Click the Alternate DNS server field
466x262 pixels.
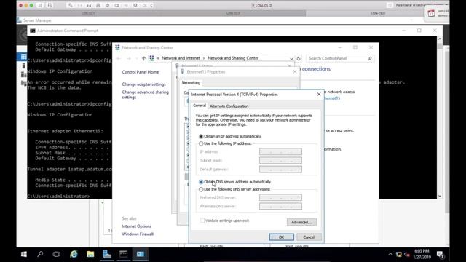[x=280, y=206]
